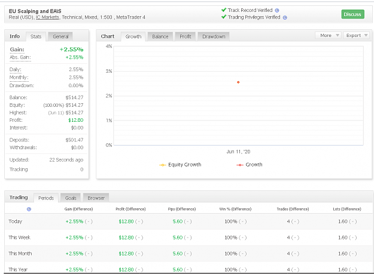Click the Tracking count value 0
The image size is (374, 274).
coord(82,170)
